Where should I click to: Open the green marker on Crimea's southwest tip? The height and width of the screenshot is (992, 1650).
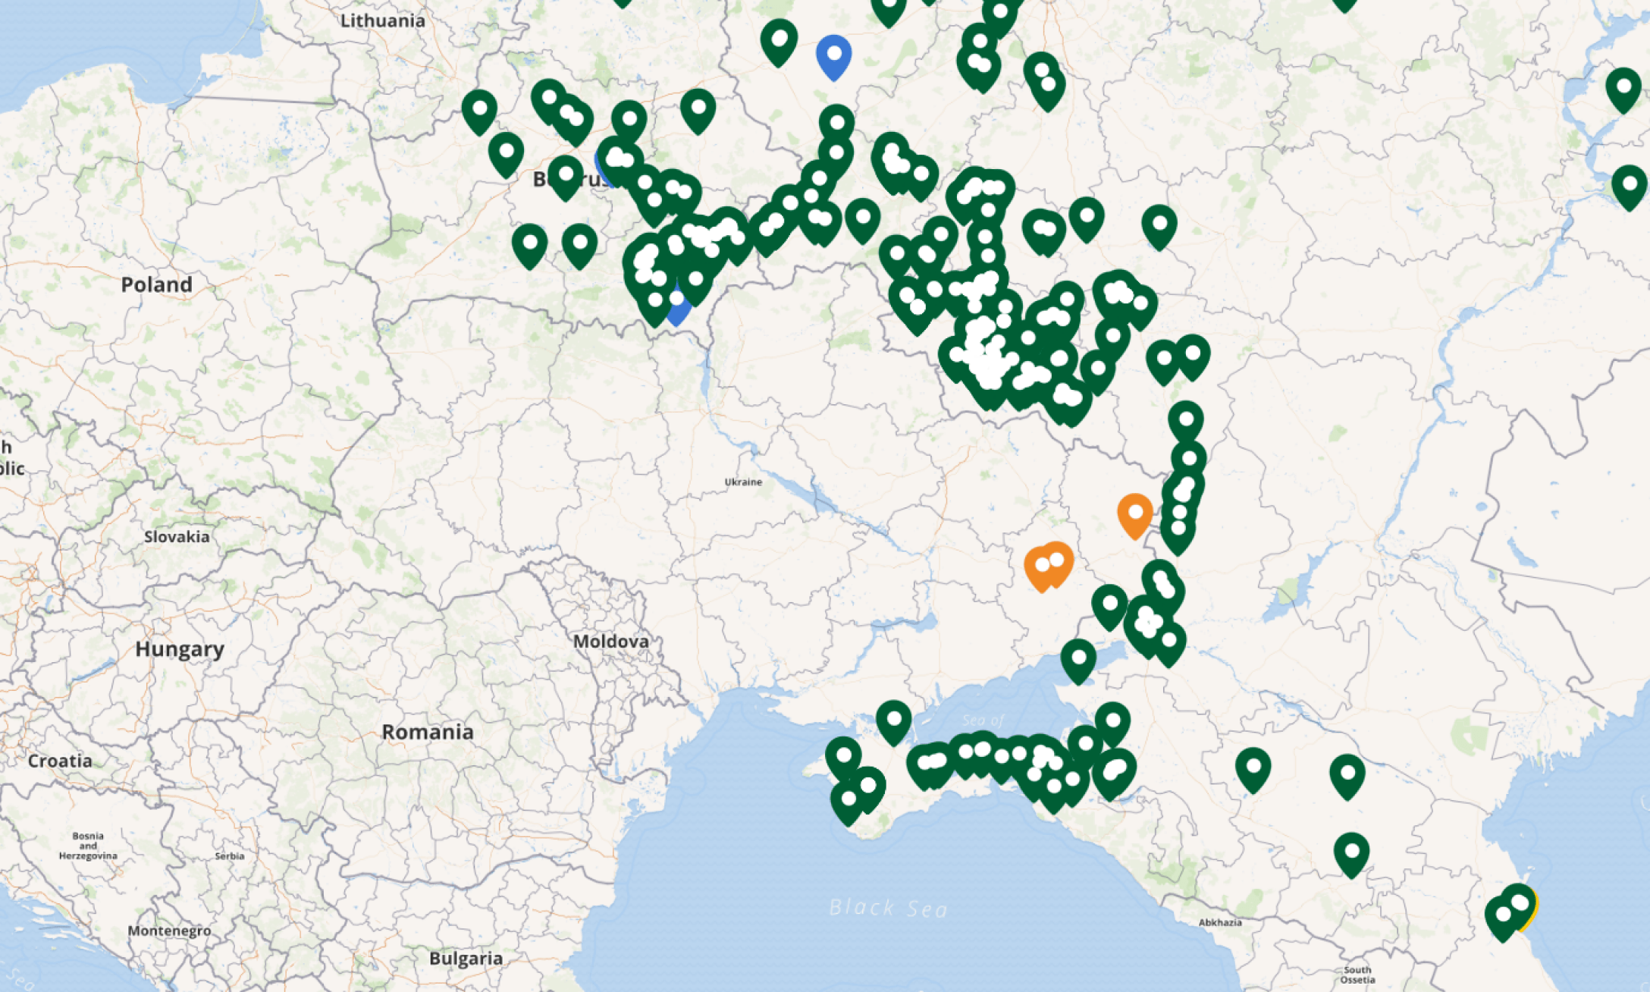coord(848,802)
